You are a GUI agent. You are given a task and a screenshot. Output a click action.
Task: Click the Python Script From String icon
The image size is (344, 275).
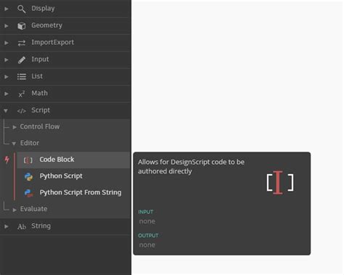click(x=28, y=193)
